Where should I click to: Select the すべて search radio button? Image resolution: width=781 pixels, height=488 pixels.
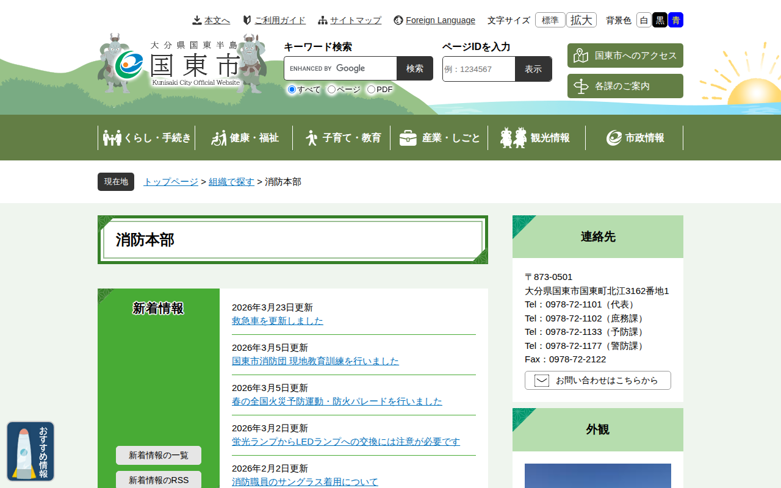(292, 90)
